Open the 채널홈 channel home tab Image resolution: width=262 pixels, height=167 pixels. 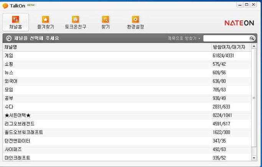coord(16,22)
